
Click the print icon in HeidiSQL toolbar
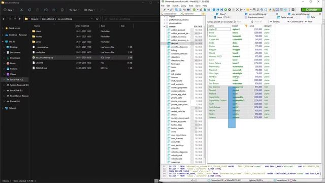[188, 10]
